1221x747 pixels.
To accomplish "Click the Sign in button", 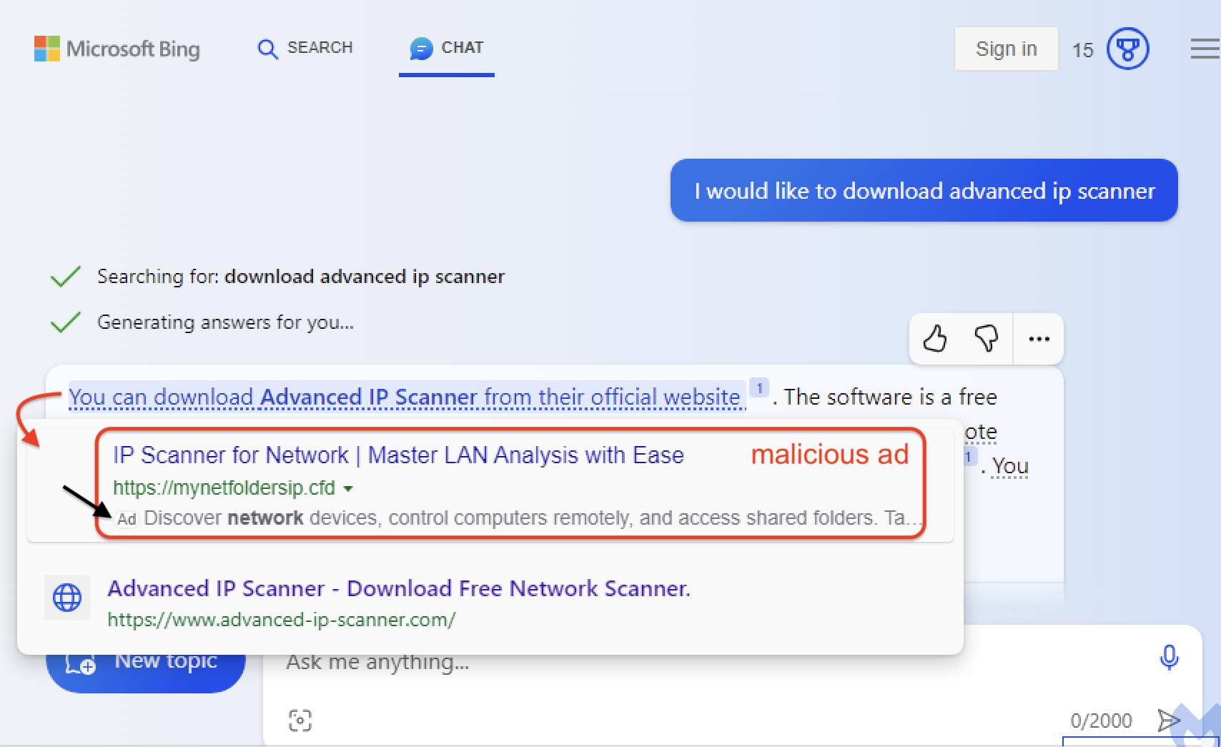I will [x=1006, y=49].
